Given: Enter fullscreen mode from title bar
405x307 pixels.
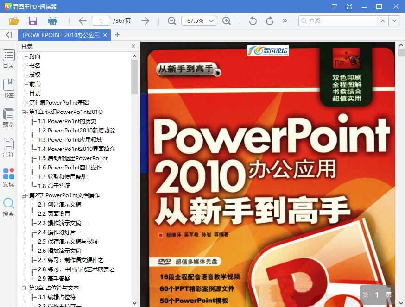Looking at the screenshot, I should pos(349,6).
